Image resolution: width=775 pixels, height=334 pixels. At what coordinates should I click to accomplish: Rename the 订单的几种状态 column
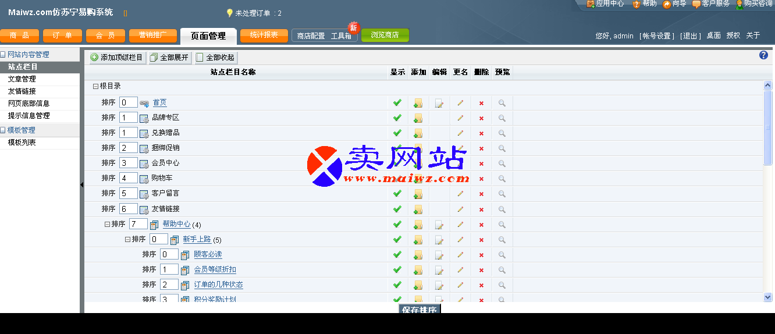click(x=460, y=285)
